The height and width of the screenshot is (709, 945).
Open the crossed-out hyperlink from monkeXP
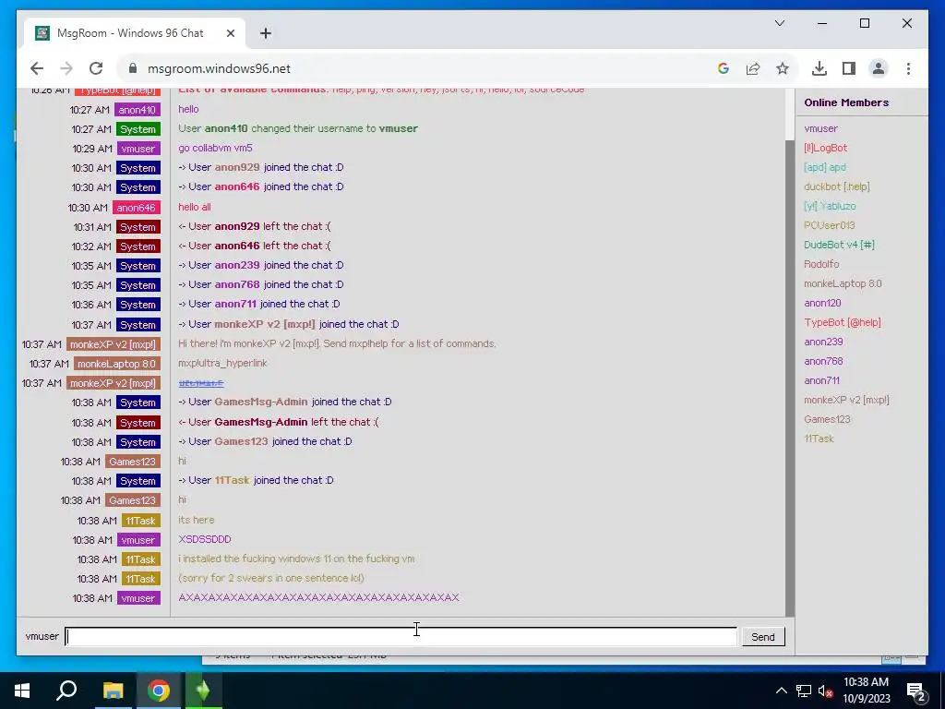[200, 383]
